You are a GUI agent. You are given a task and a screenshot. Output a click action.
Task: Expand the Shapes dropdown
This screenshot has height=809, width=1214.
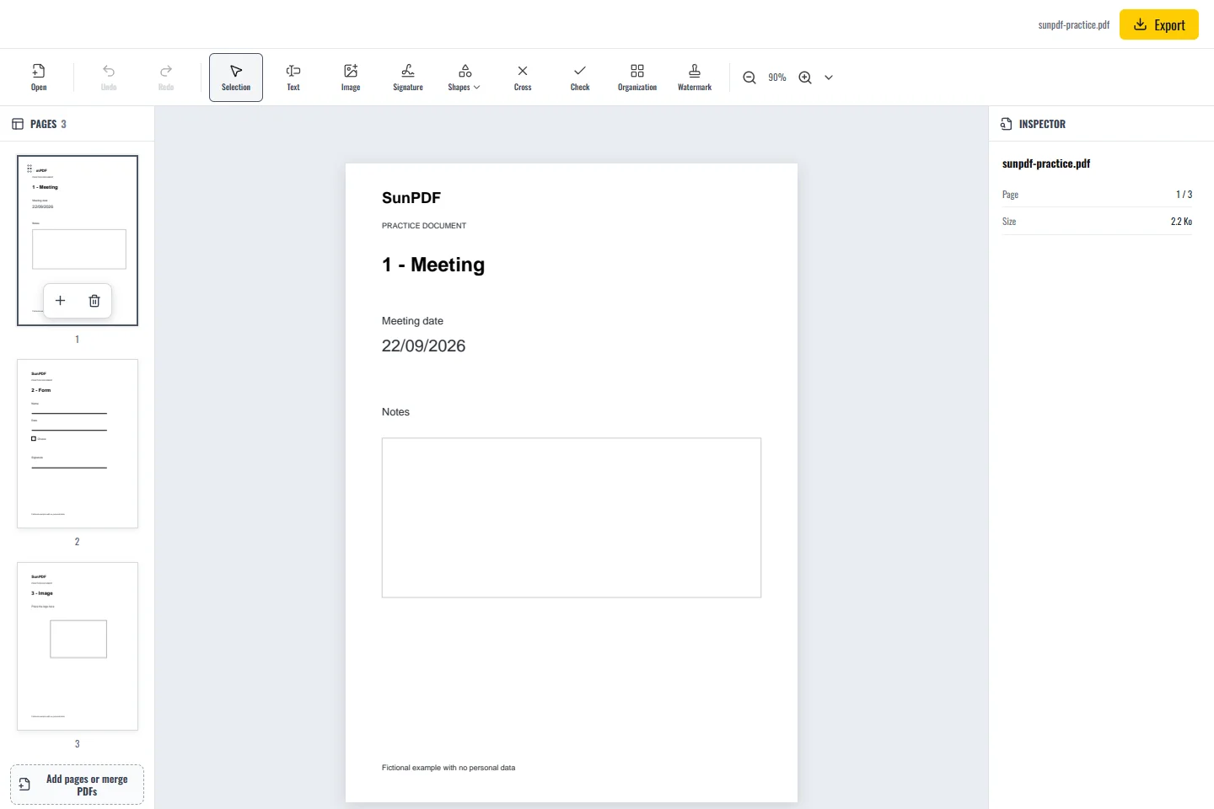coord(465,78)
